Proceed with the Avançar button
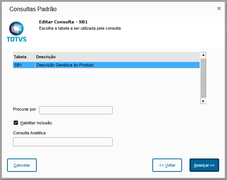This screenshot has width=227, height=180. point(204,165)
